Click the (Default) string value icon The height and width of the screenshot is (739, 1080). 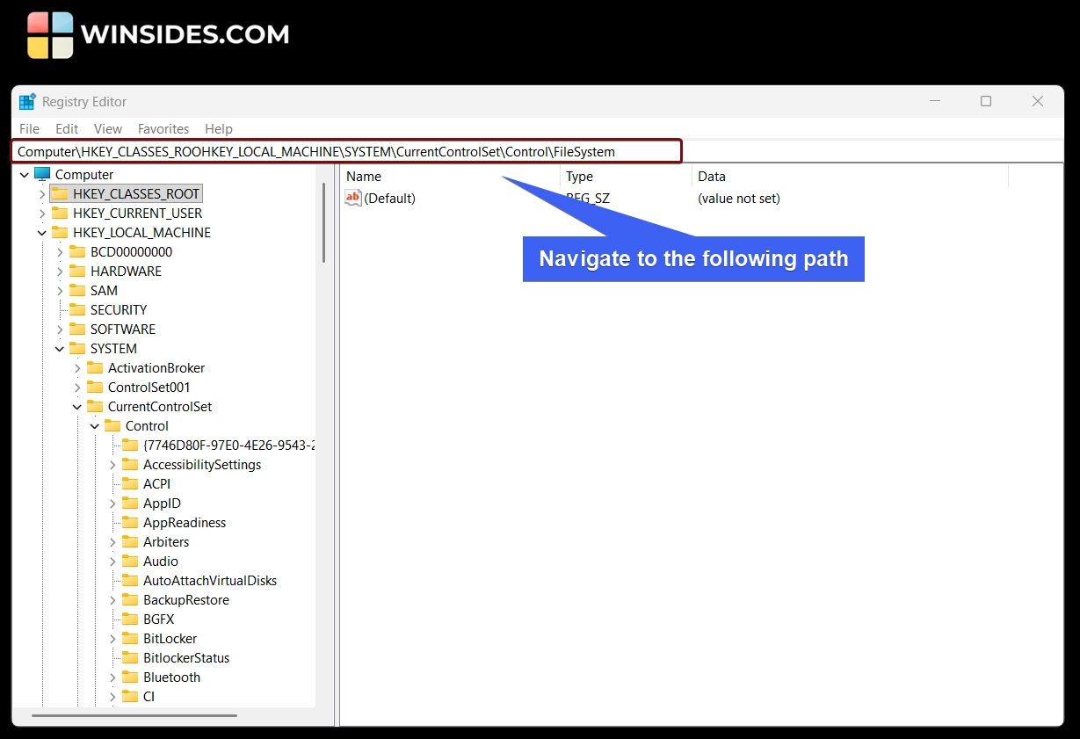point(353,199)
